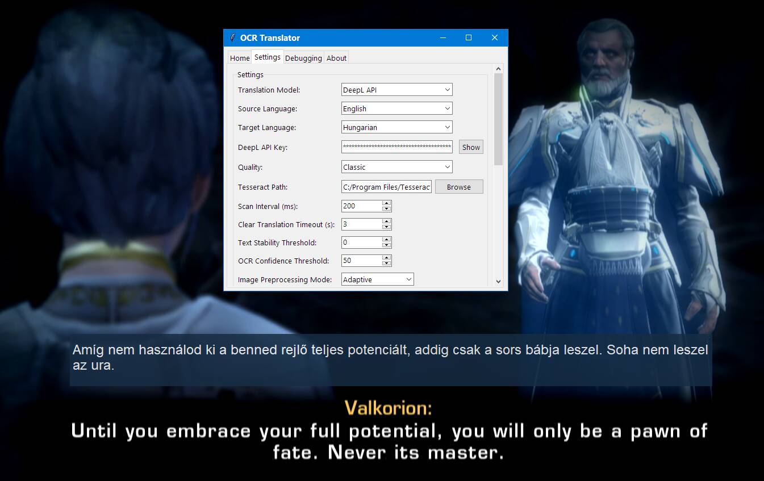Expand the Source Language combo box
Image resolution: width=764 pixels, height=481 pixels.
[x=396, y=108]
